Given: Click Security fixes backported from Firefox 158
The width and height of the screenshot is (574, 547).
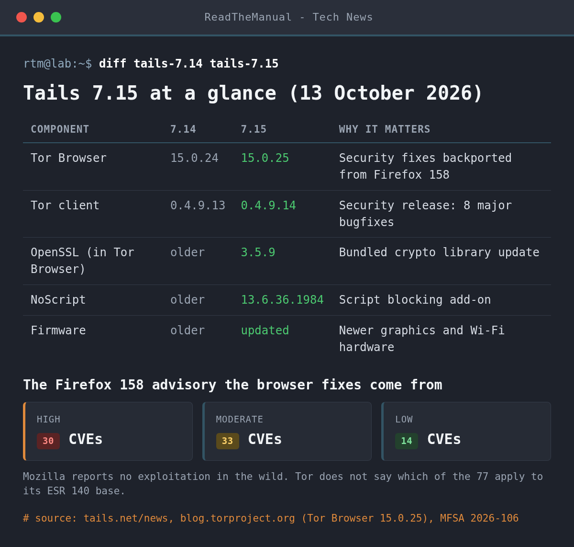Looking at the screenshot, I should coord(425,166).
